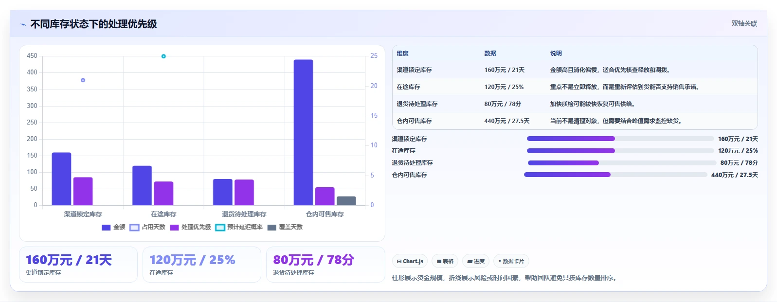Click 退货待处理库存 label in the progress list
The height and width of the screenshot is (302, 777).
(x=412, y=163)
